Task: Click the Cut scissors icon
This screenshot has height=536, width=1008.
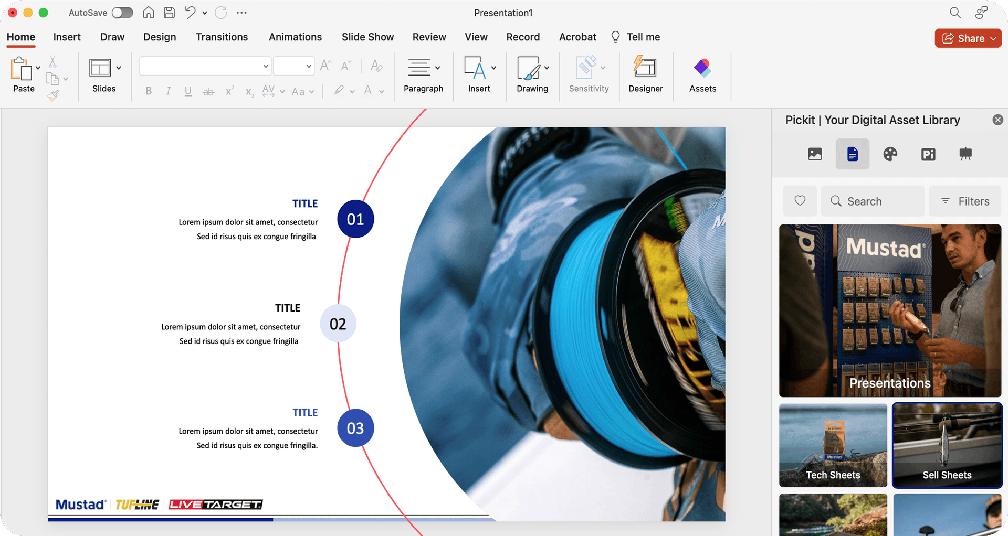Action: point(52,62)
